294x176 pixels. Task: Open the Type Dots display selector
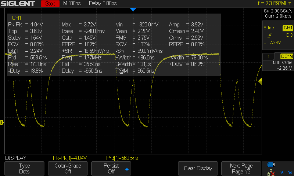pos(24,168)
